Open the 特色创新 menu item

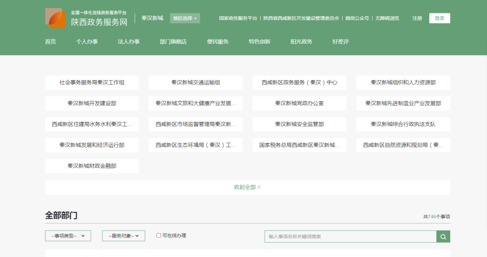[260, 41]
